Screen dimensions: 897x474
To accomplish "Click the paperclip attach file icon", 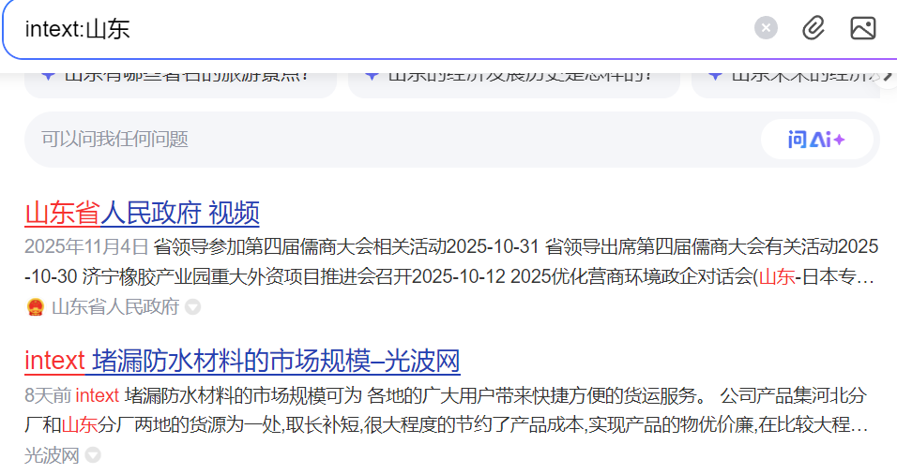I will pyautogui.click(x=813, y=28).
